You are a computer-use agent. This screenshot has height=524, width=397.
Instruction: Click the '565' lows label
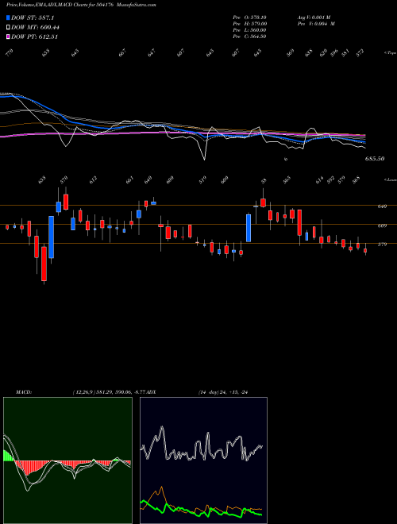coord(287,179)
